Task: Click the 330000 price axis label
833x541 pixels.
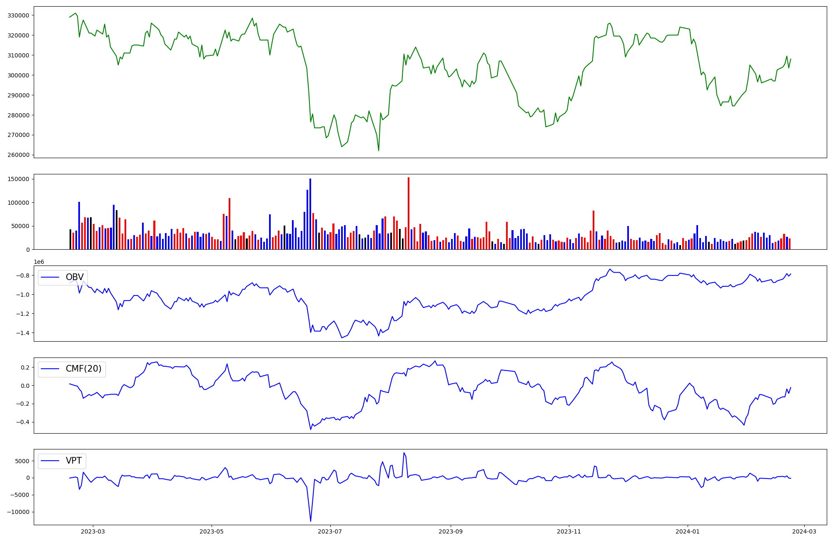Action: point(18,15)
